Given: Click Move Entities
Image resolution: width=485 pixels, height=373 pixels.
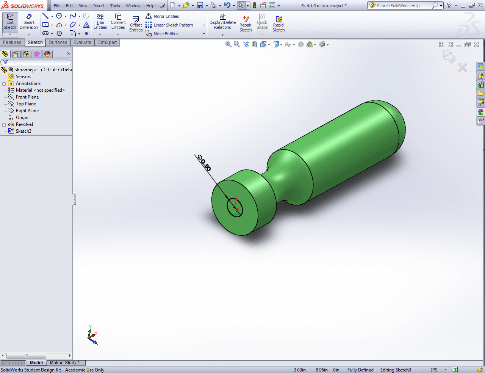Looking at the screenshot, I should coord(162,34).
